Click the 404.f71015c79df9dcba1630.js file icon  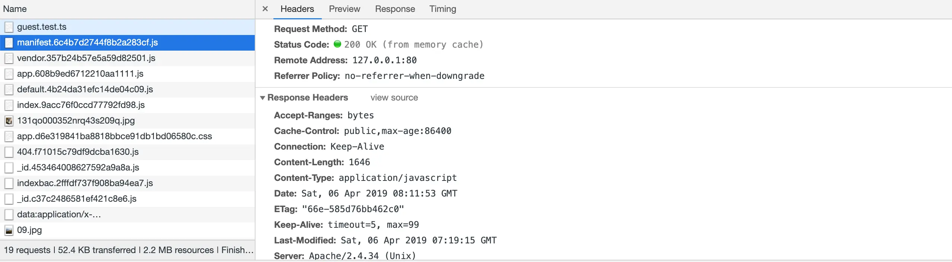(x=9, y=152)
